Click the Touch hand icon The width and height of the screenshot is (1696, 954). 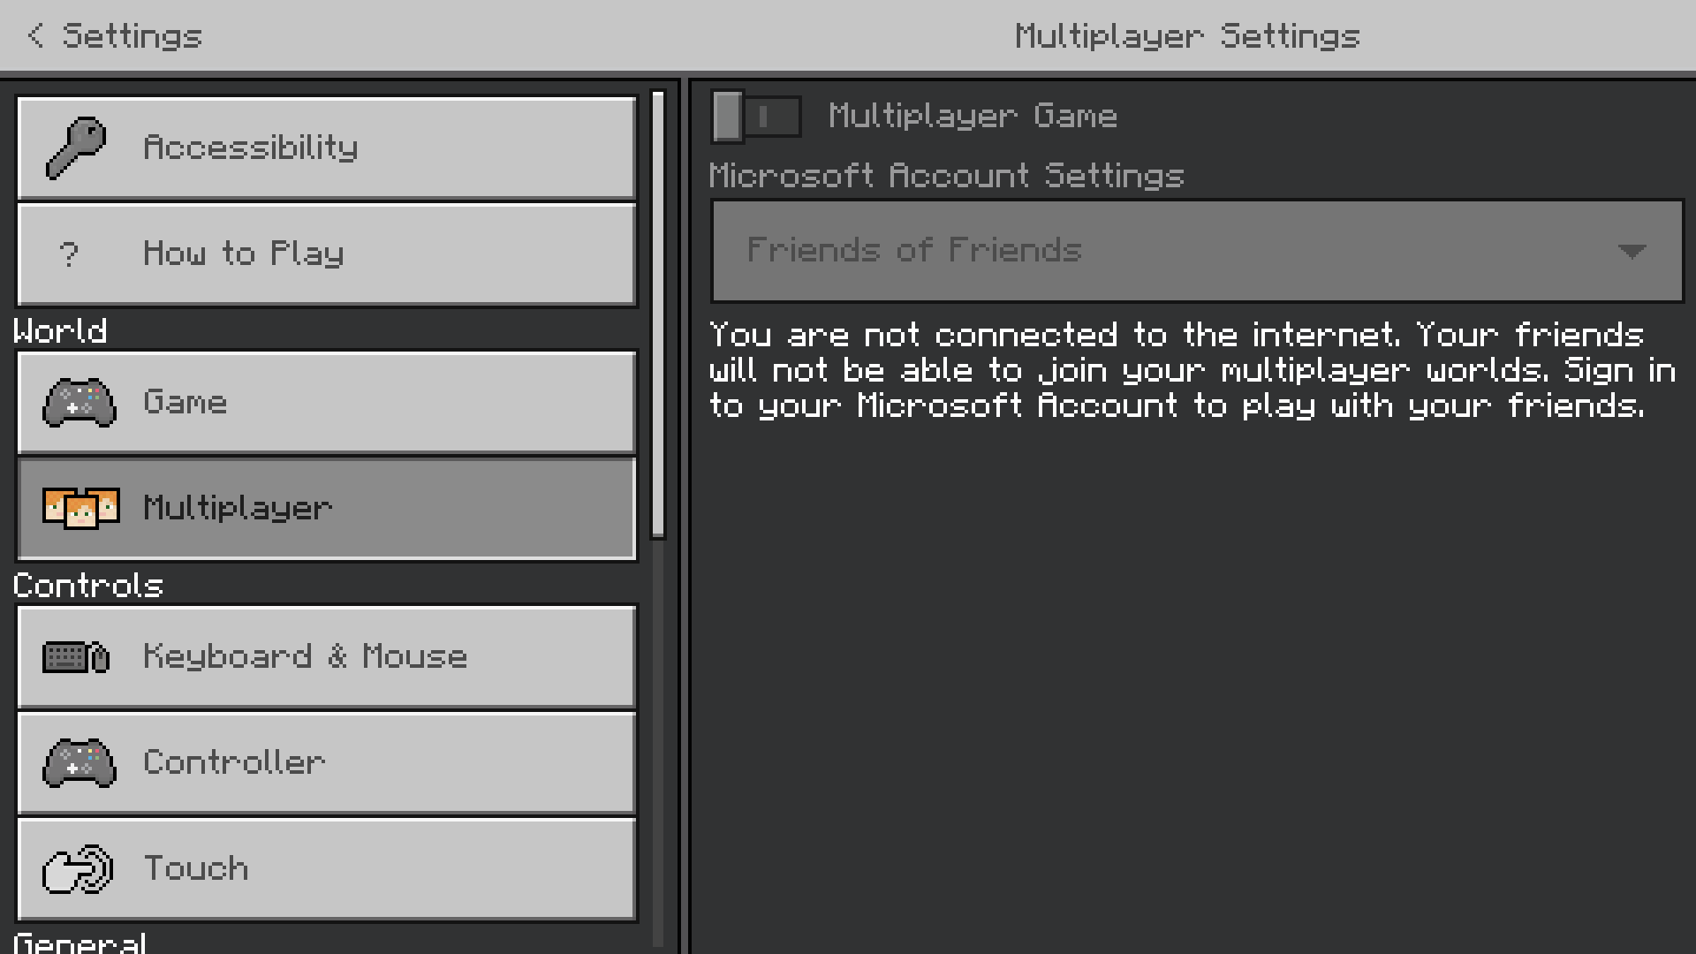click(78, 869)
